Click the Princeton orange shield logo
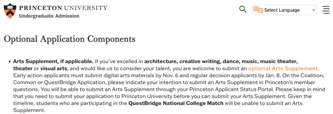The width and height of the screenshot is (333, 114). [x=10, y=11]
